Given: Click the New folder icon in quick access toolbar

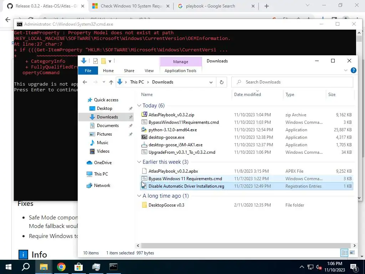Looking at the screenshot, I should (104, 61).
